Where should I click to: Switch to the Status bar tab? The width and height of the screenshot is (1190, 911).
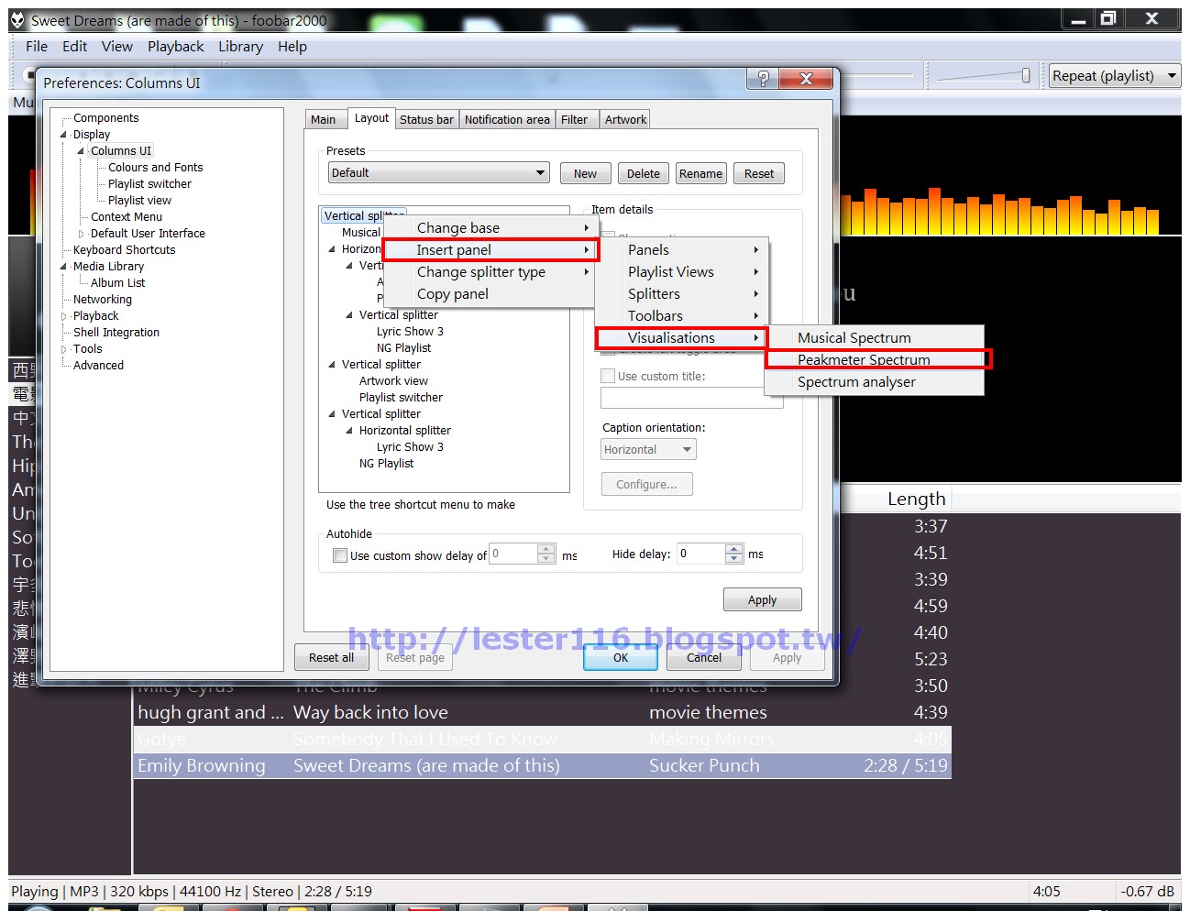tap(426, 120)
